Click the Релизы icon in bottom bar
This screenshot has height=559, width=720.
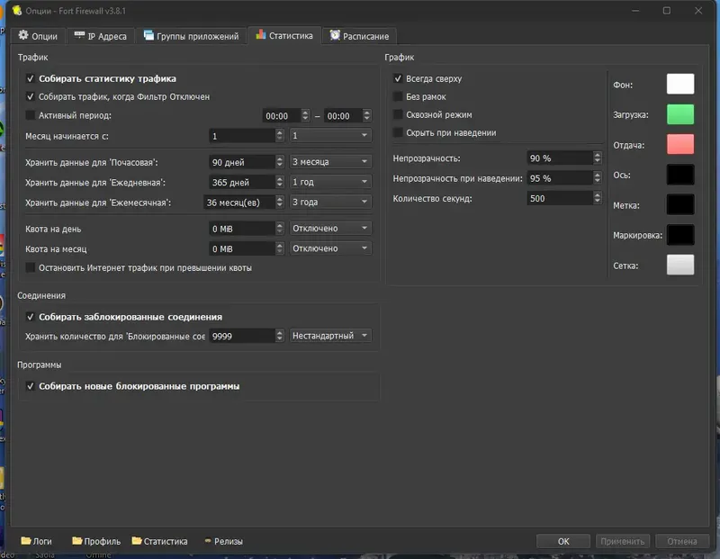[208, 541]
